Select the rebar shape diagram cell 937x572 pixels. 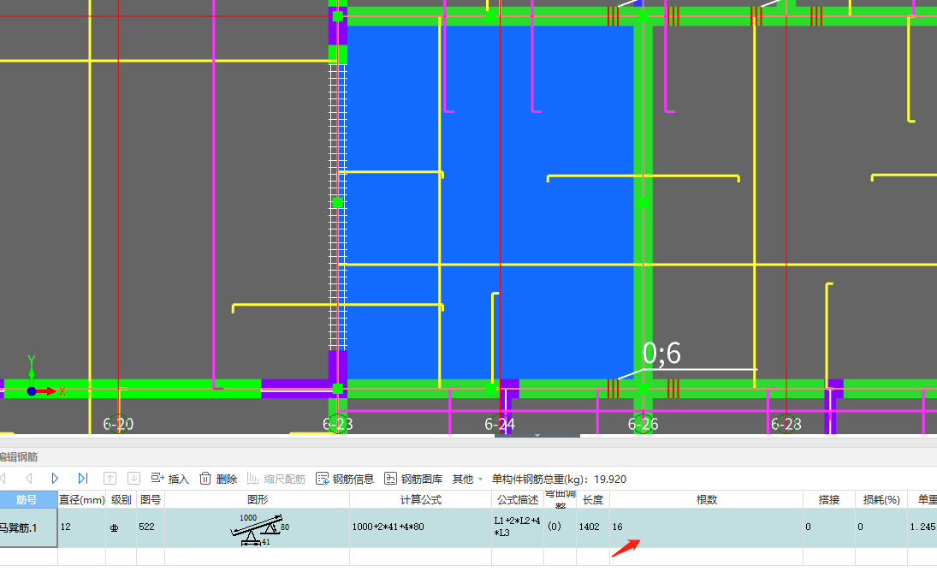(x=257, y=527)
